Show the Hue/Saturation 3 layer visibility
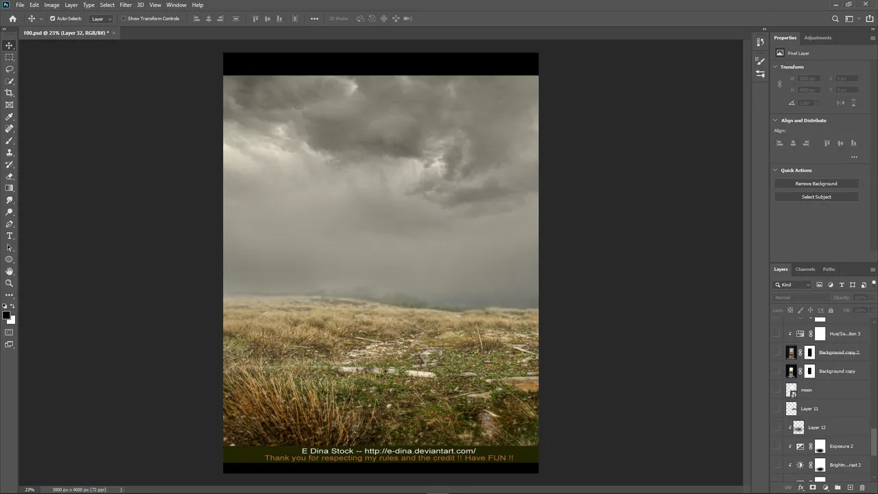Image resolution: width=878 pixels, height=494 pixels. tap(776, 333)
